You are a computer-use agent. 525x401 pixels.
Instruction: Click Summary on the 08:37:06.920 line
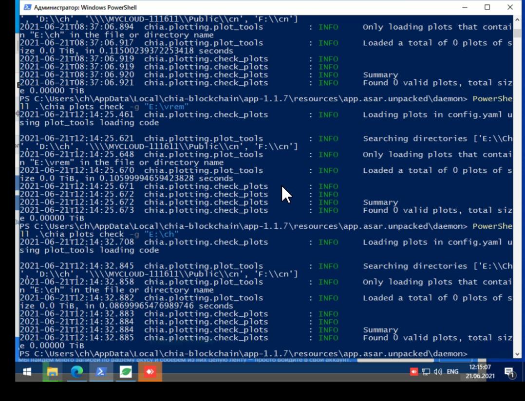tap(380, 75)
